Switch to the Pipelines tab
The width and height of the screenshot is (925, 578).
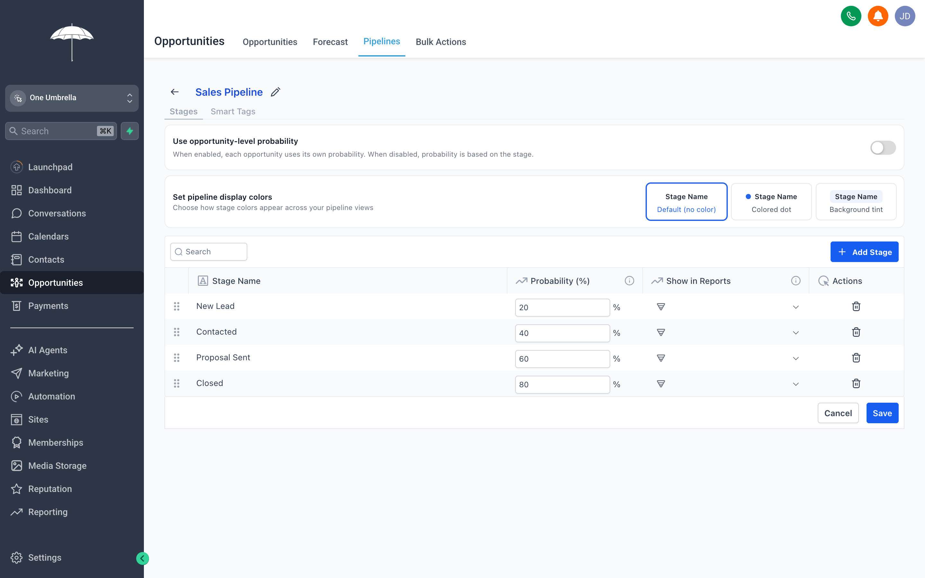click(382, 41)
